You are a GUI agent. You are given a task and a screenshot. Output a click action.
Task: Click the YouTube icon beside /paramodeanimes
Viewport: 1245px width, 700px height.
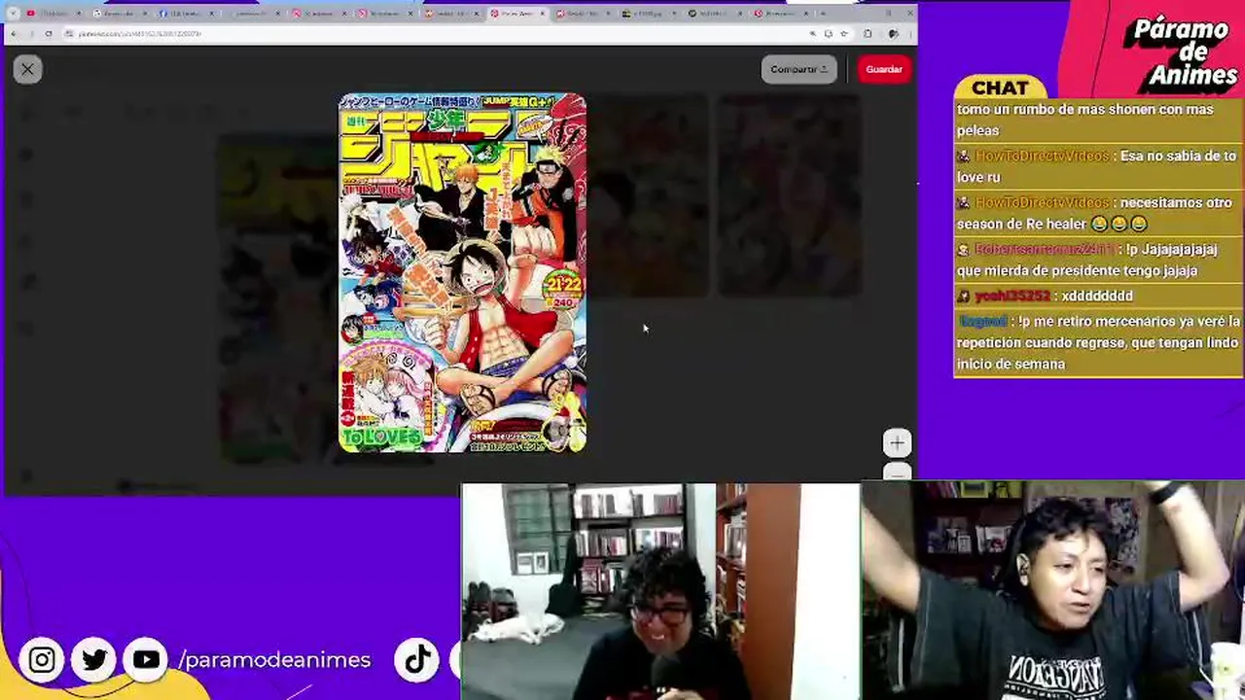pyautogui.click(x=146, y=660)
